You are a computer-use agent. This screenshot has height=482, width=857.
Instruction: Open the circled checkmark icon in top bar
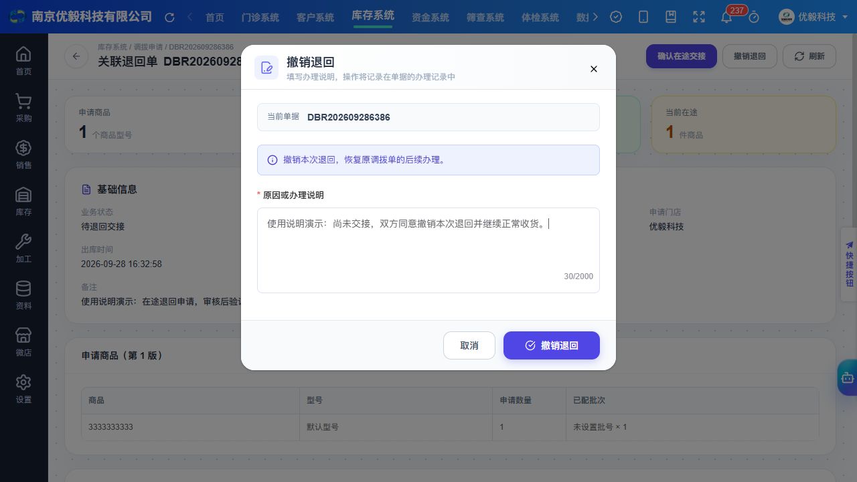point(617,17)
